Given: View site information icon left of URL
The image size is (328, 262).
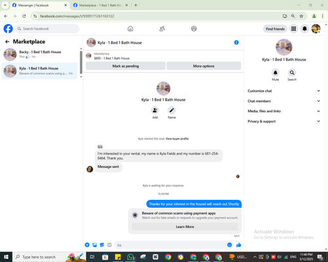Looking at the screenshot, I should [x=35, y=16].
